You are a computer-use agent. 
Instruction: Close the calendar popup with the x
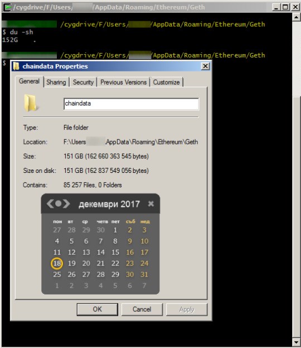pos(151,204)
